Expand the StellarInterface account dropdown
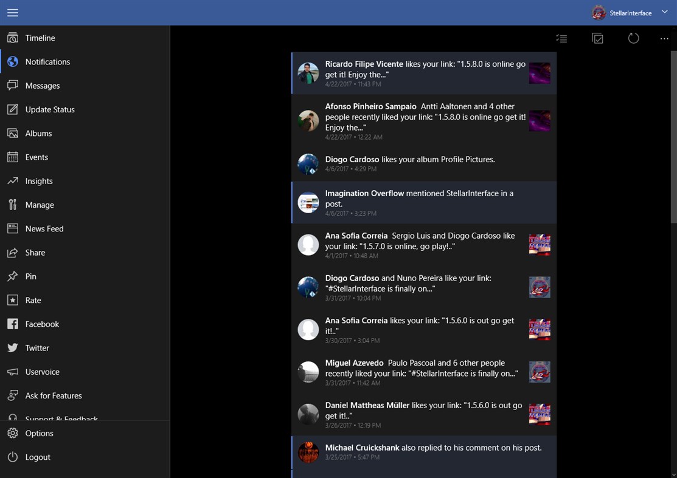This screenshot has height=478, width=677. (664, 12)
